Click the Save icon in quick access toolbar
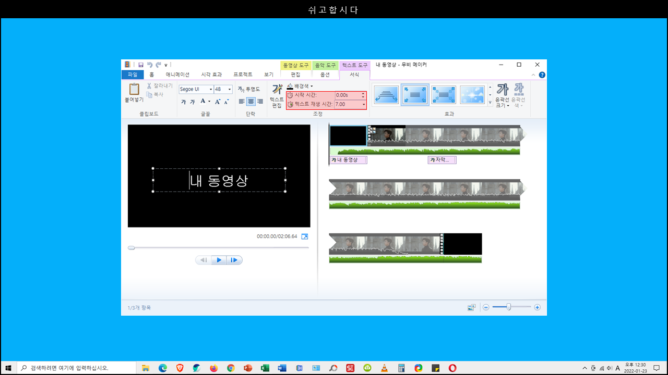668x375 pixels. pos(141,65)
